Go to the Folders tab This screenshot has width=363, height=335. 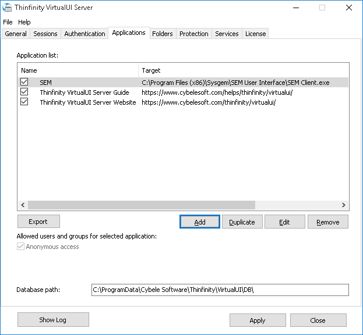point(163,34)
